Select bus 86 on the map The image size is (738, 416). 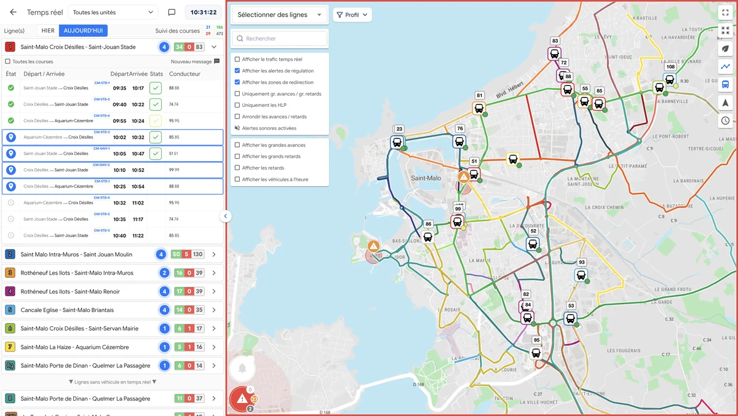(428, 237)
